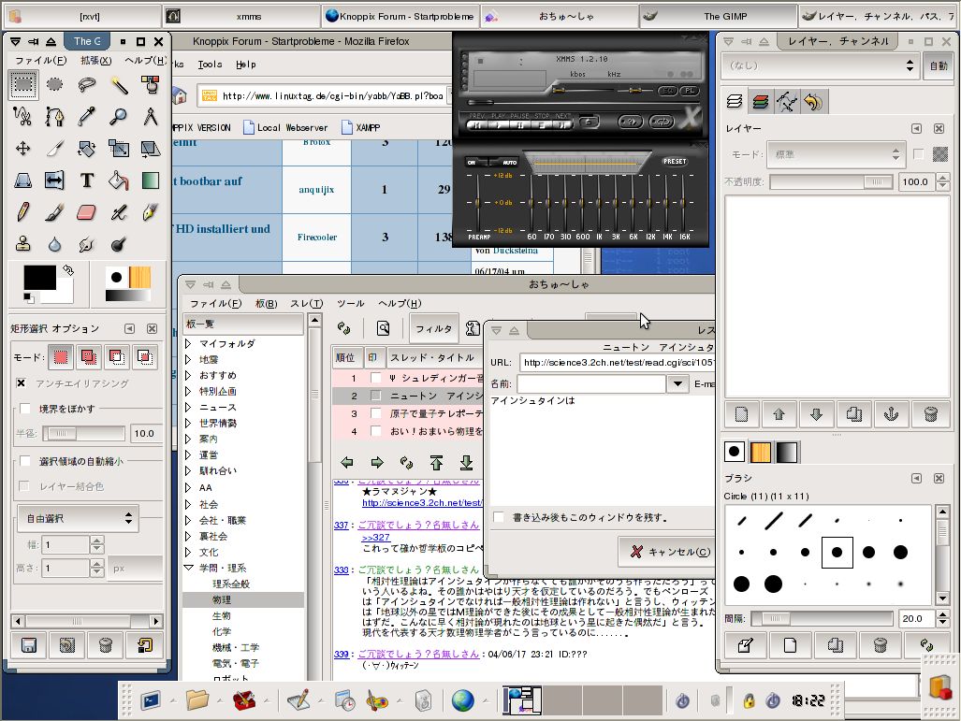The image size is (961, 721).
Task: Toggle XMMS equalizer ON button
Action: point(472,163)
